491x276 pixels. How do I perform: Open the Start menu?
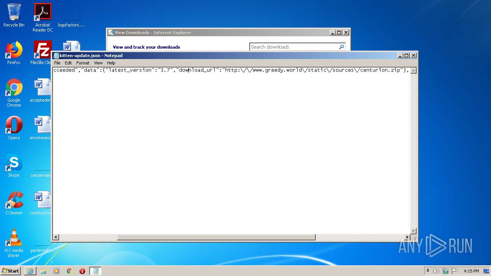(10, 271)
